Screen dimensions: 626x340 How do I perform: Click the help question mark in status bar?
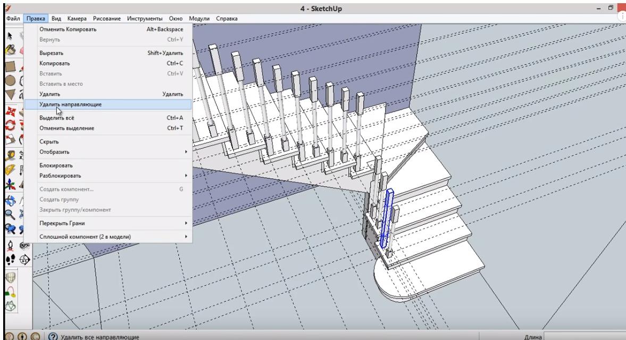click(x=53, y=336)
